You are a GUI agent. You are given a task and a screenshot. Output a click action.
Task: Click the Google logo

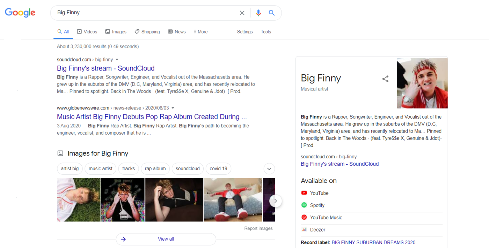[20, 13]
